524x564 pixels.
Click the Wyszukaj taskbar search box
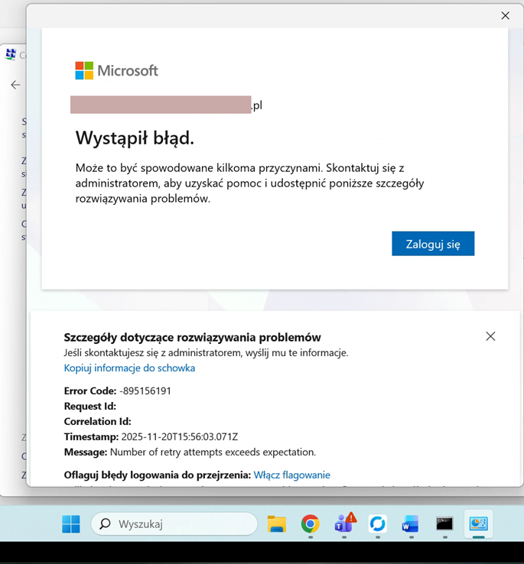pyautogui.click(x=174, y=523)
